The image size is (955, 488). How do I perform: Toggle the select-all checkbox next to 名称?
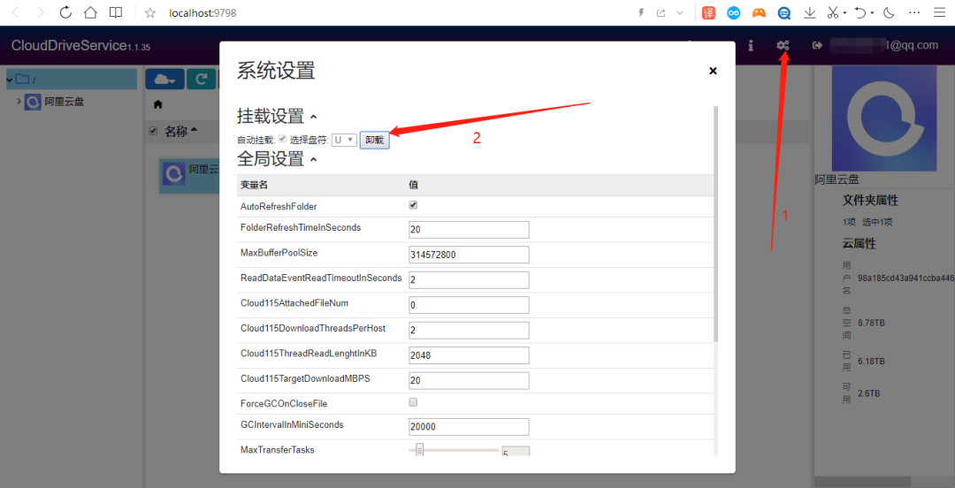point(153,131)
